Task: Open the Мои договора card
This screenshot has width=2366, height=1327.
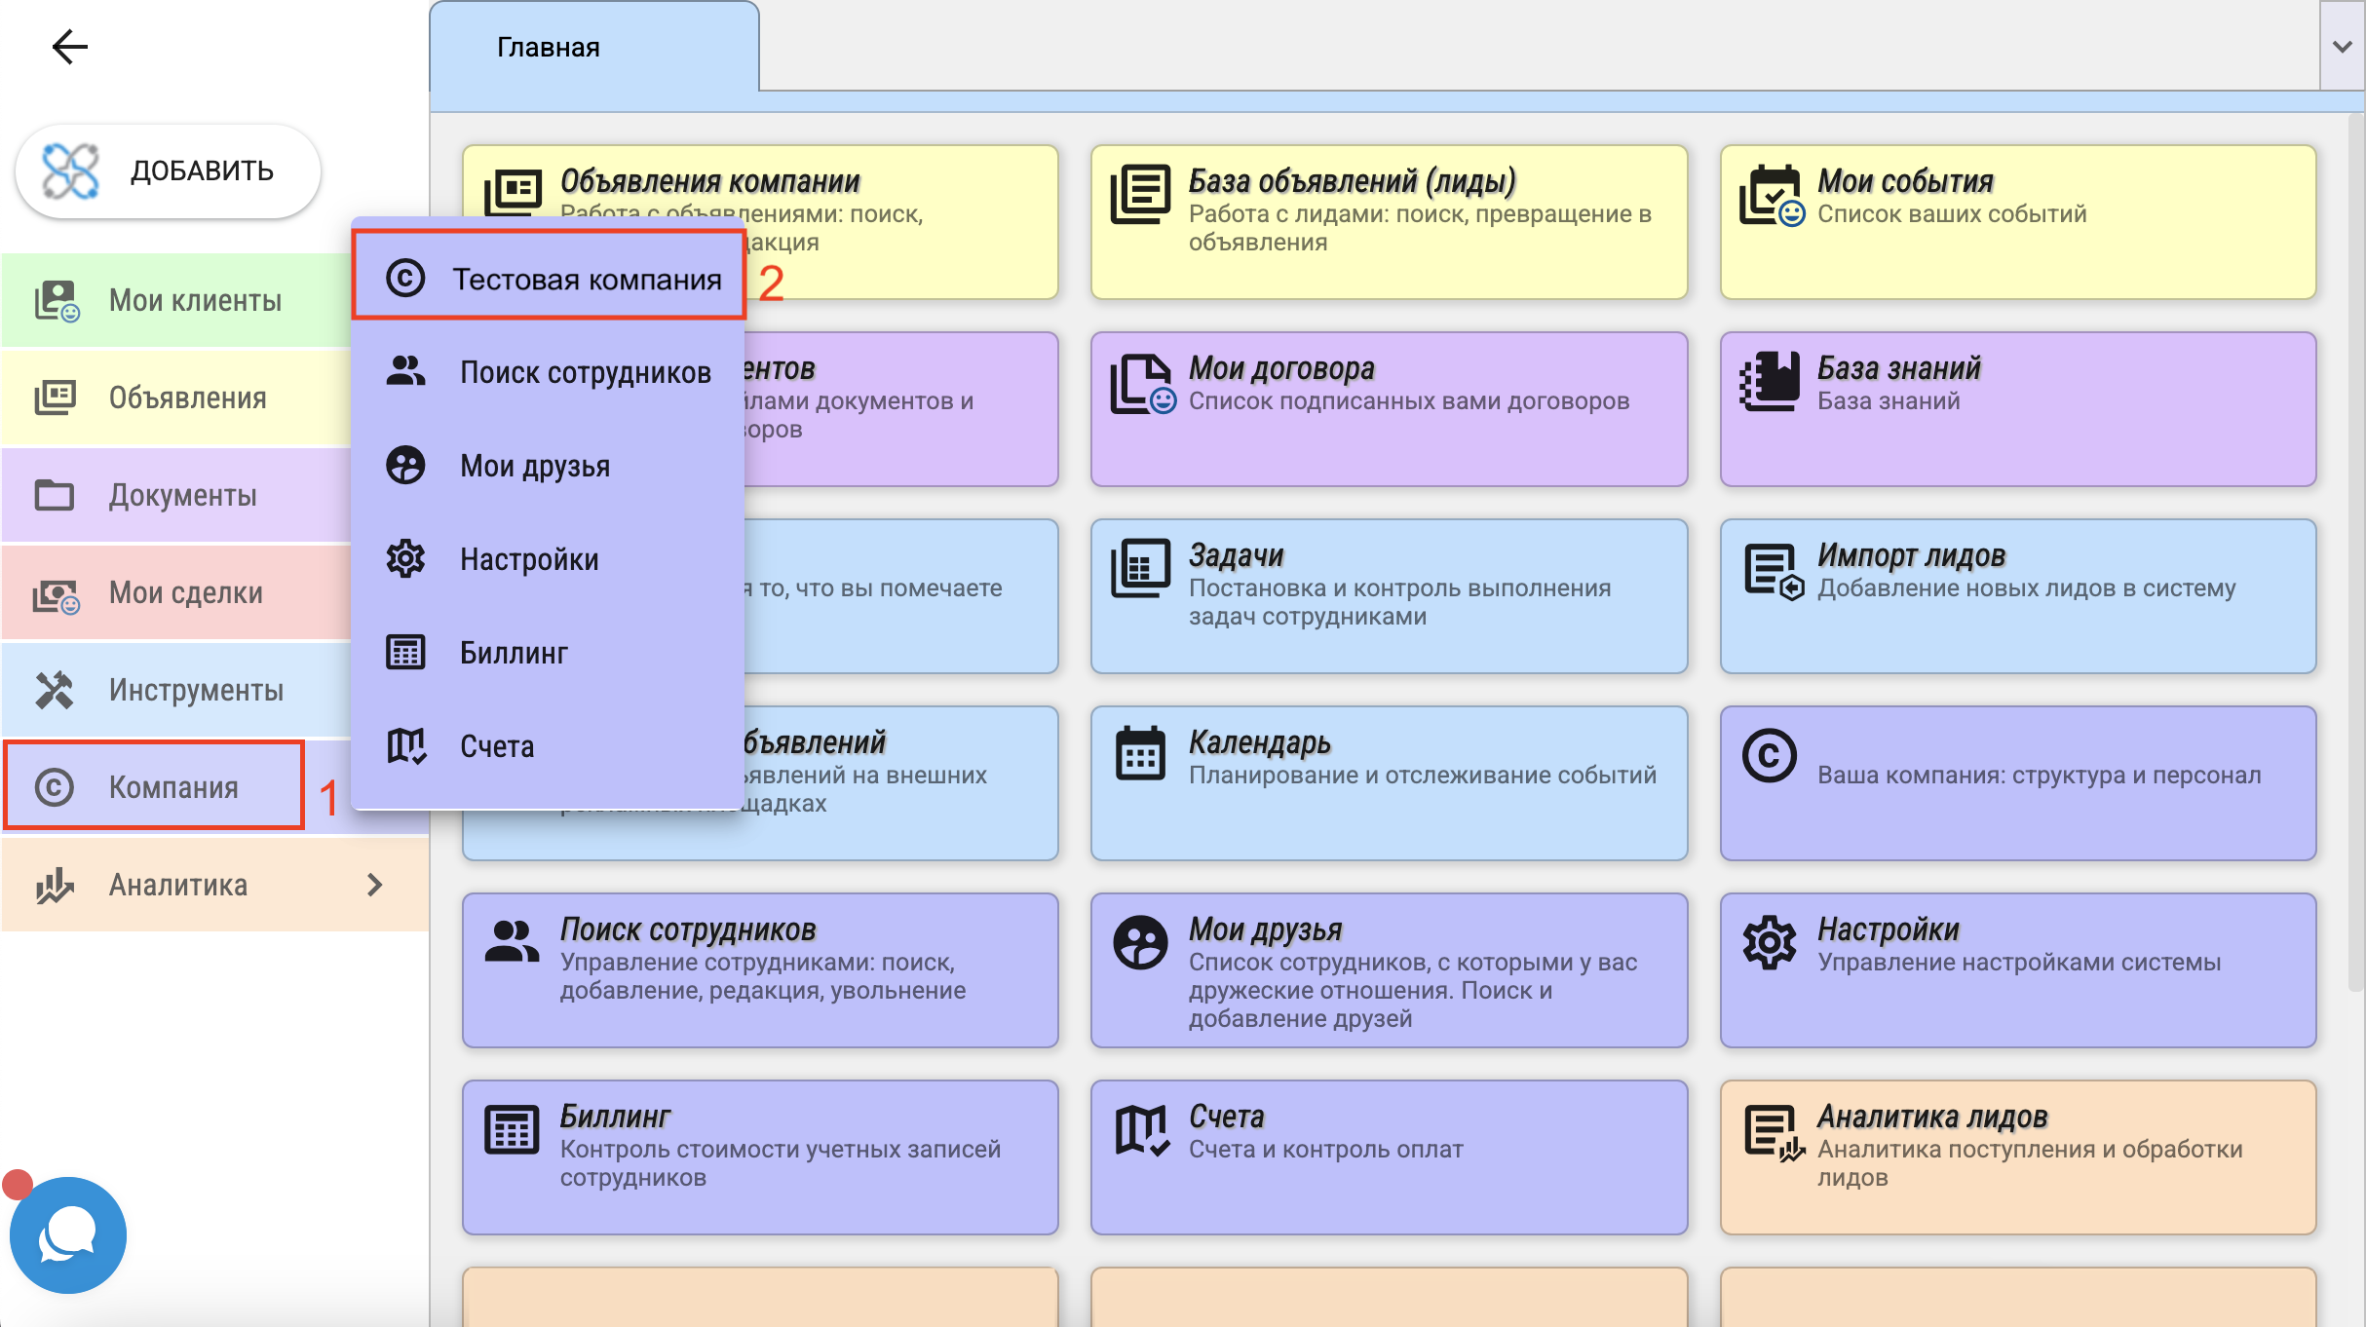Action: [1389, 409]
